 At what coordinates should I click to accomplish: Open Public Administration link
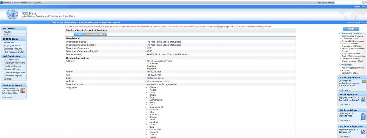coord(351,54)
